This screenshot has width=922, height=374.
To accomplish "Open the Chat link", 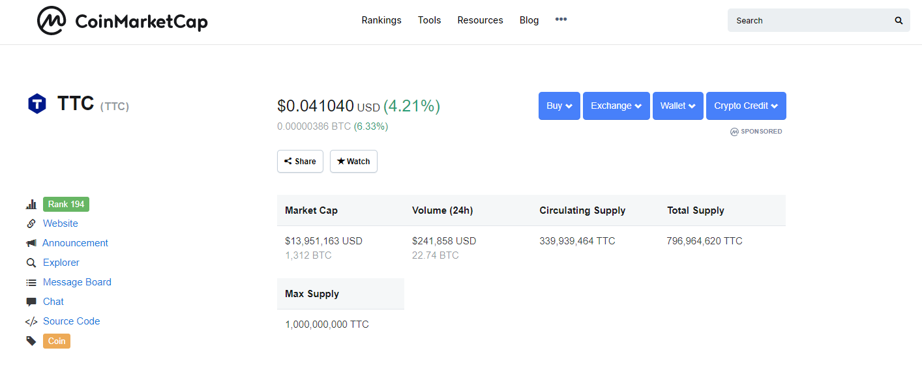I will tap(53, 302).
